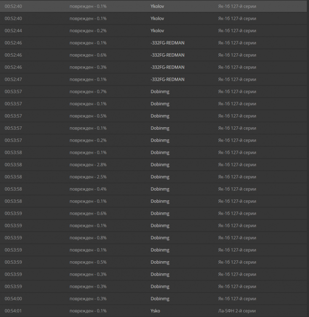Click the "поврежден - 0.4%" entry
309x317 pixels.
(88, 189)
